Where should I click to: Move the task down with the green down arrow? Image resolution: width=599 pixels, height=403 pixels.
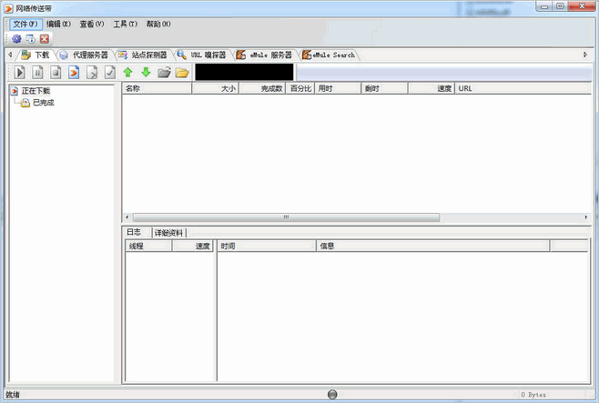click(x=146, y=72)
